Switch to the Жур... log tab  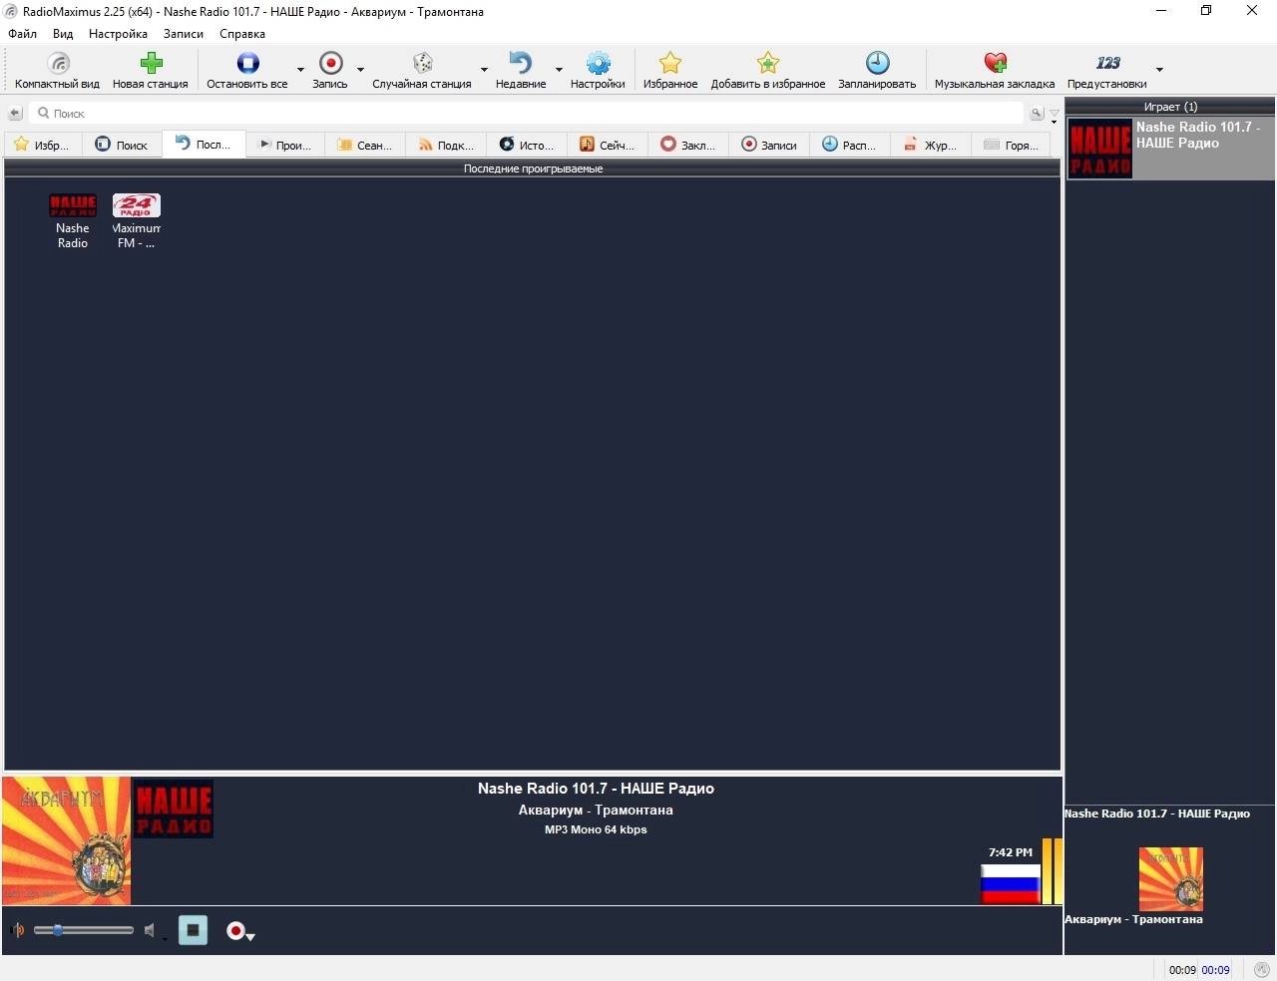[x=932, y=145]
